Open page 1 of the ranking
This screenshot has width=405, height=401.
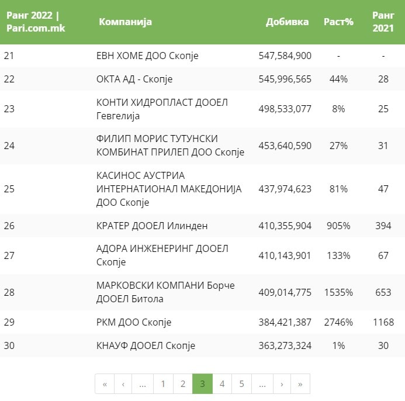(x=163, y=384)
